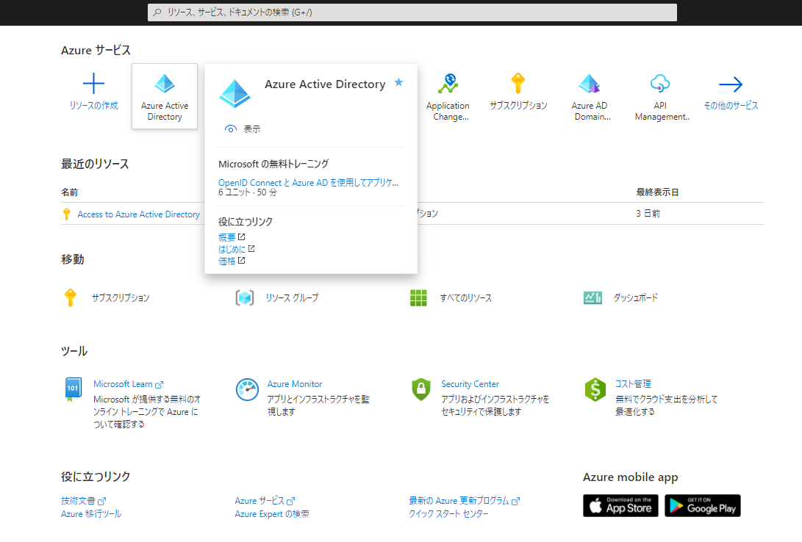Open the 最新の Azure 更新プログラム link
The width and height of the screenshot is (802, 542).
(x=459, y=501)
